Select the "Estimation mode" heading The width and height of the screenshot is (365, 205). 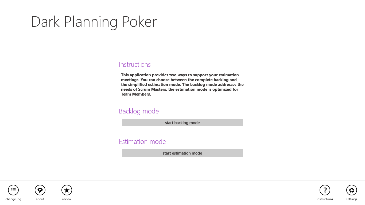point(142,142)
